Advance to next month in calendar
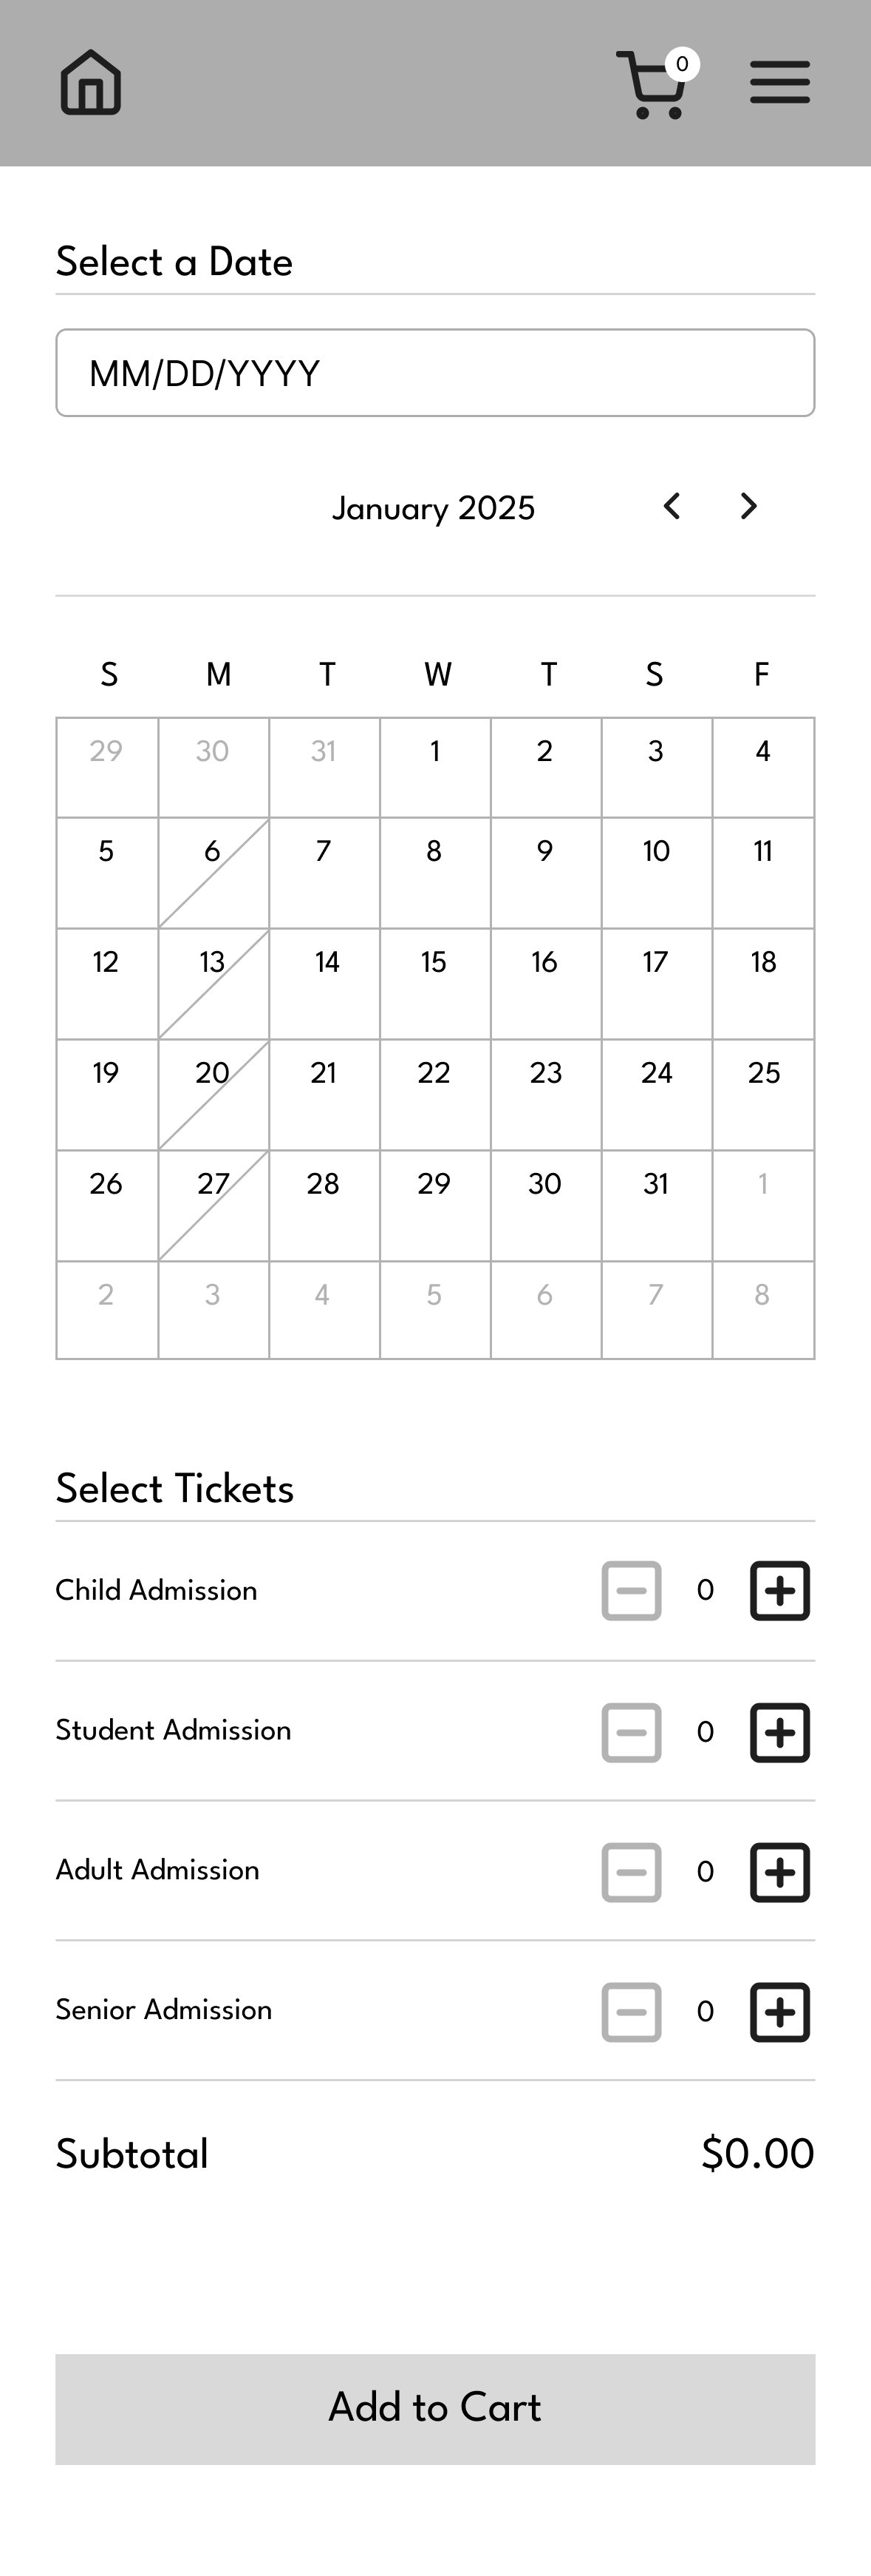Viewport: 871px width, 2576px height. (749, 506)
